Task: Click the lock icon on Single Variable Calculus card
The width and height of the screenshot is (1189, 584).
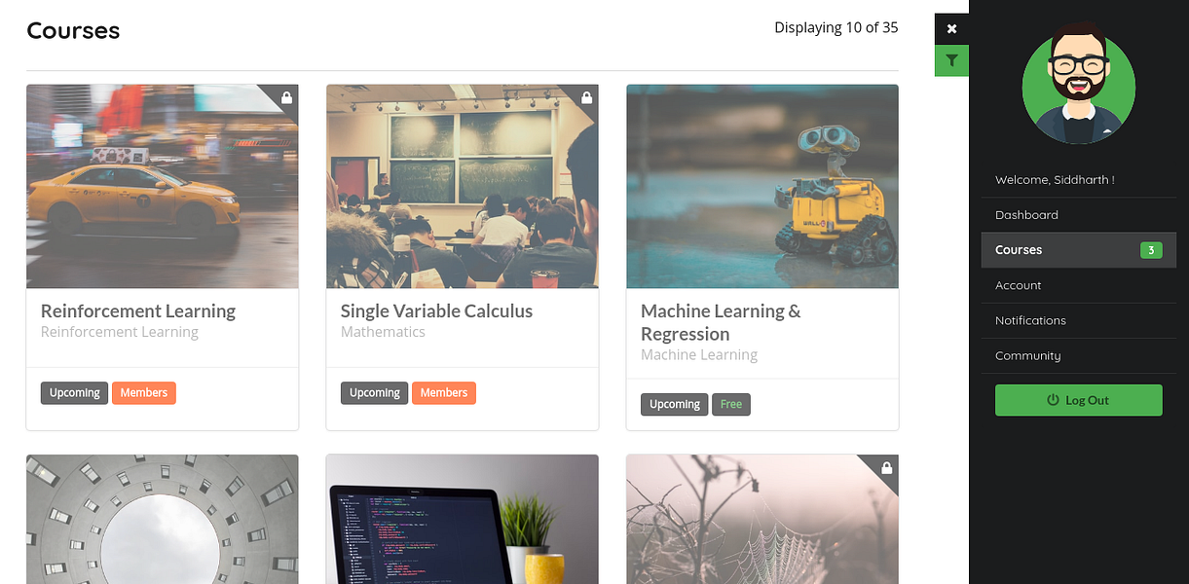Action: pos(586,97)
